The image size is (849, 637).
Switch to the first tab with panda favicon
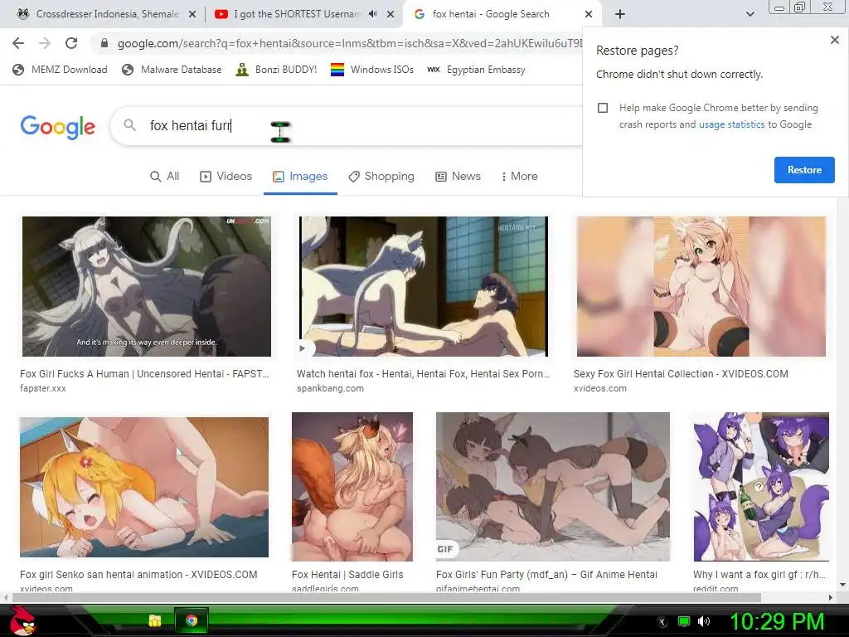click(x=107, y=14)
